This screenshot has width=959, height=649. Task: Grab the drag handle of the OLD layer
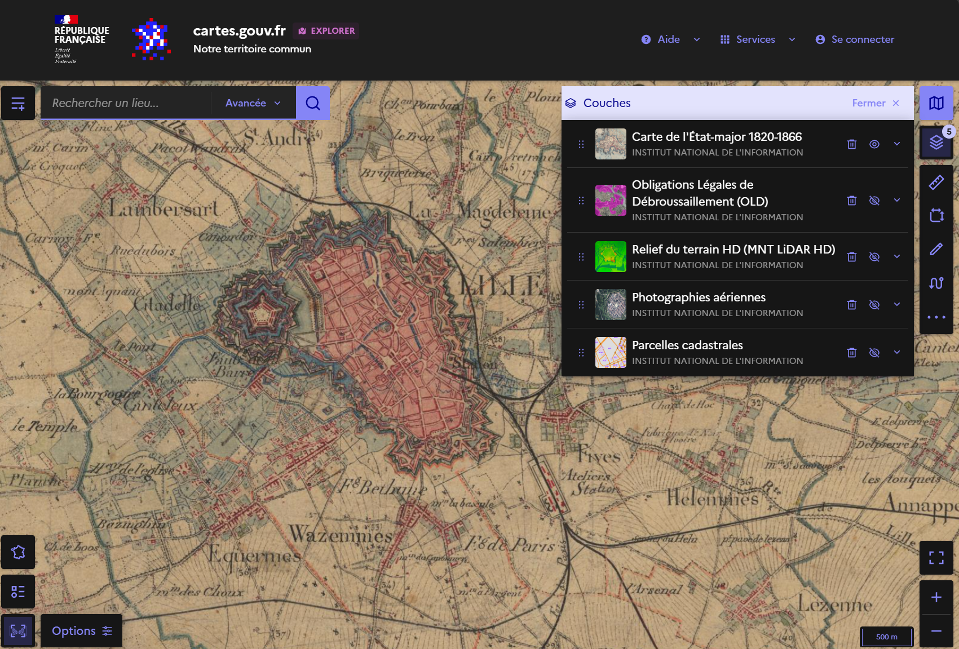(x=581, y=201)
